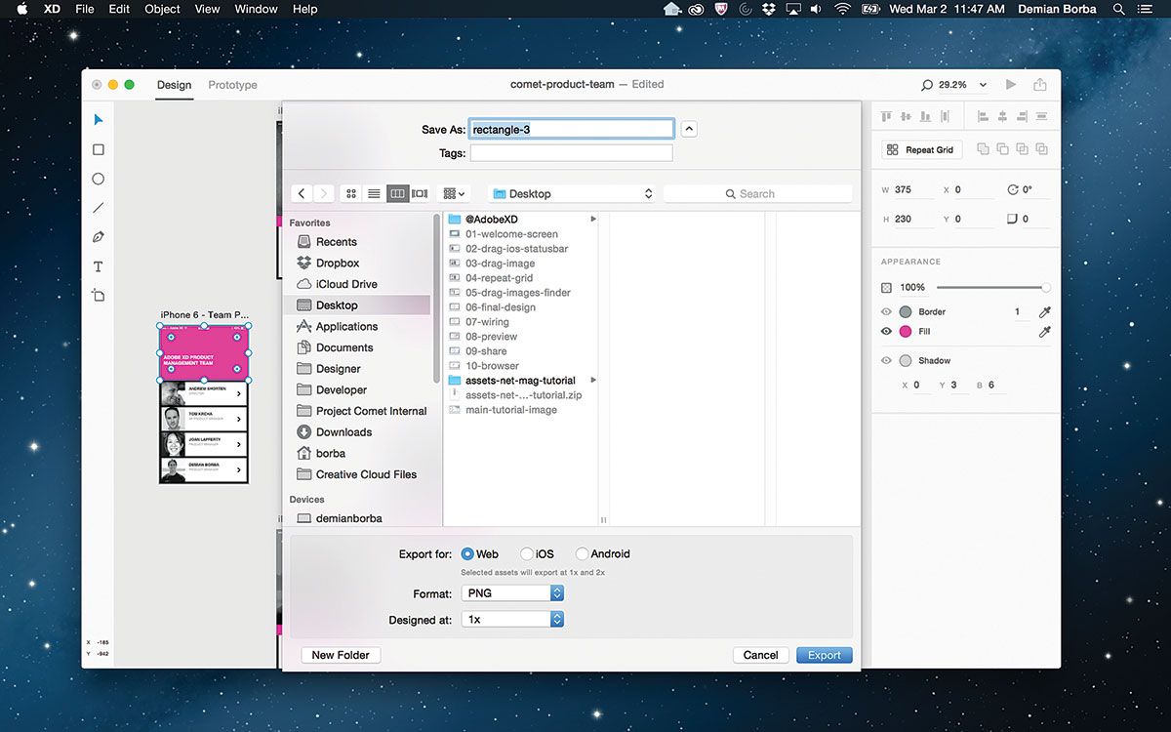Viewport: 1171px width, 732px height.
Task: Select the Line tool
Action: click(x=98, y=207)
